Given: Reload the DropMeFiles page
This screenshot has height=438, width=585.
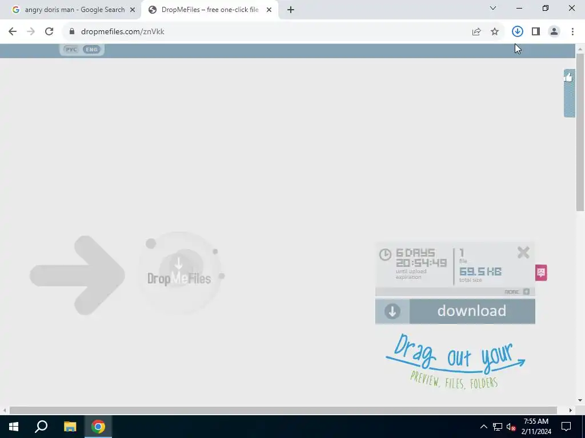Looking at the screenshot, I should tap(49, 32).
